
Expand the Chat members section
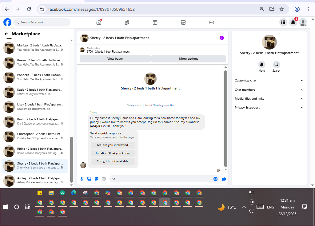[269, 90]
